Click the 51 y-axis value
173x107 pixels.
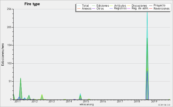click(10, 81)
